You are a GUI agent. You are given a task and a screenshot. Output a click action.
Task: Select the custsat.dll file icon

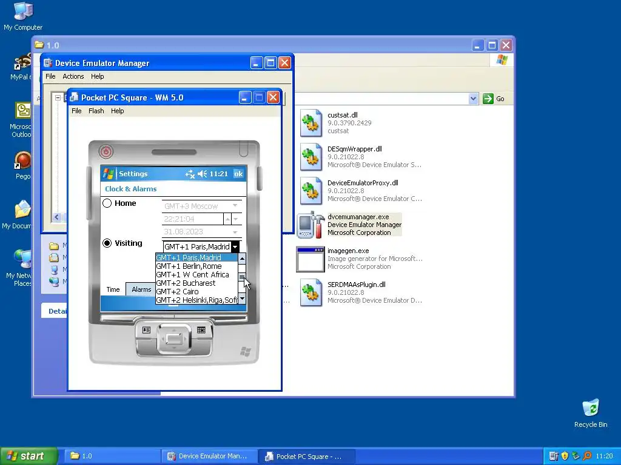(311, 123)
